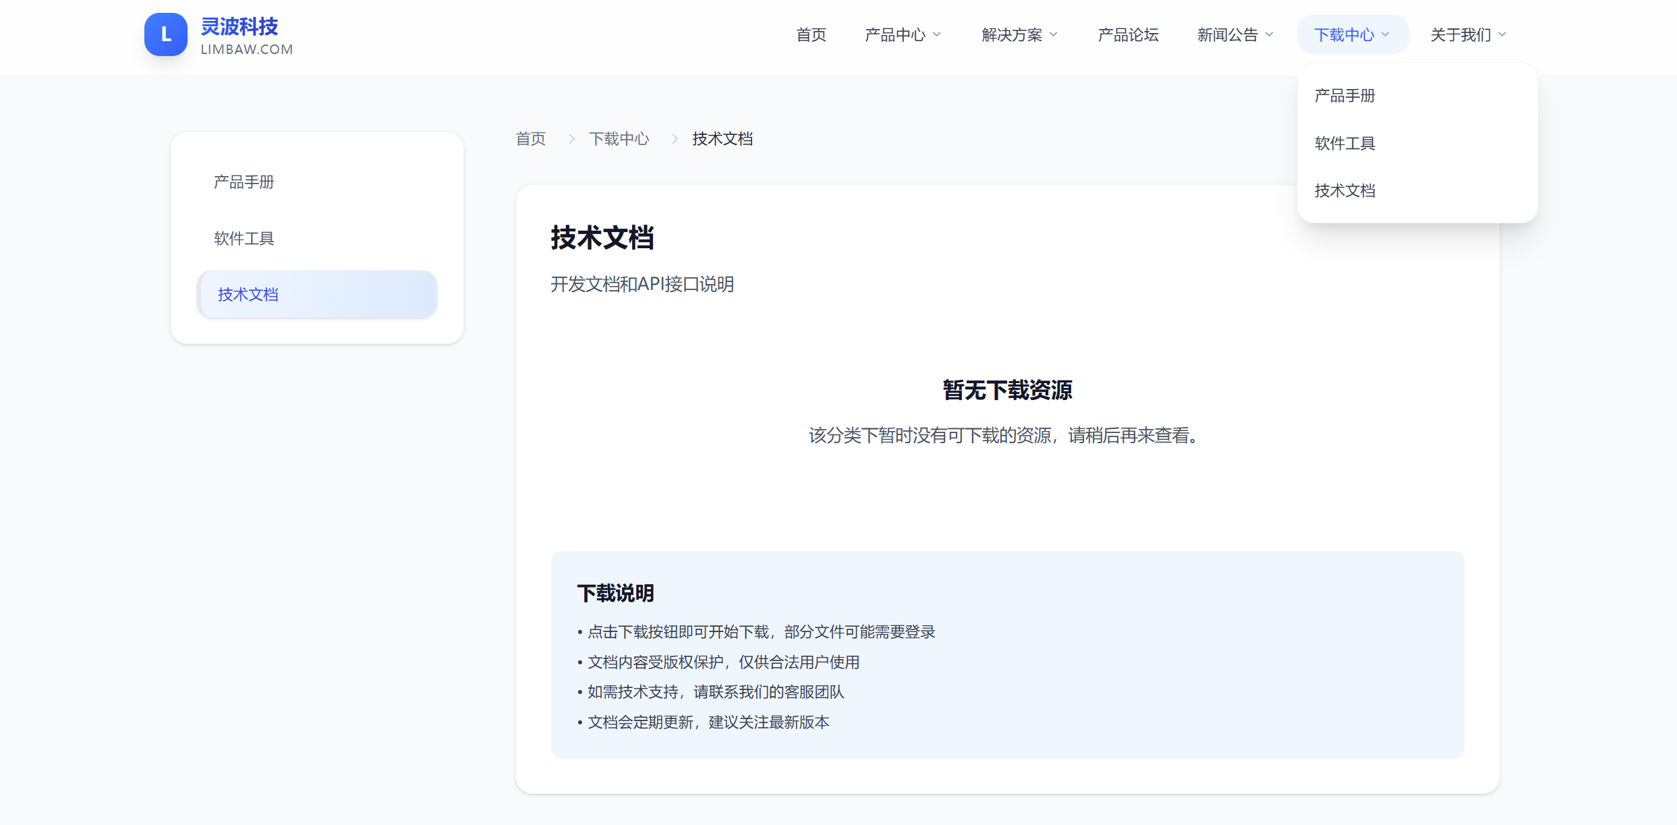This screenshot has height=825, width=1677.
Task: Click the 首页 breadcrumb link
Action: point(530,139)
